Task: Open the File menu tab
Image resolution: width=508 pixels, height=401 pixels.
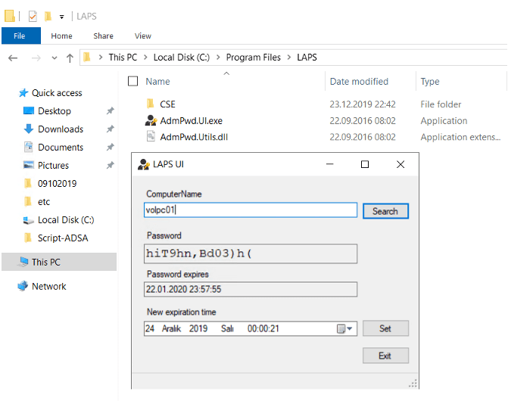Action: click(20, 36)
